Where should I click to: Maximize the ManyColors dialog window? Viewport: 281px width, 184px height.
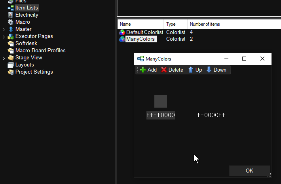pyautogui.click(x=244, y=59)
